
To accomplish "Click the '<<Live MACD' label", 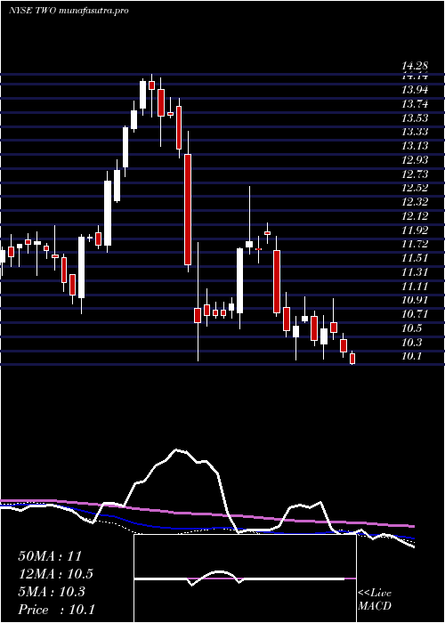I will (375, 600).
